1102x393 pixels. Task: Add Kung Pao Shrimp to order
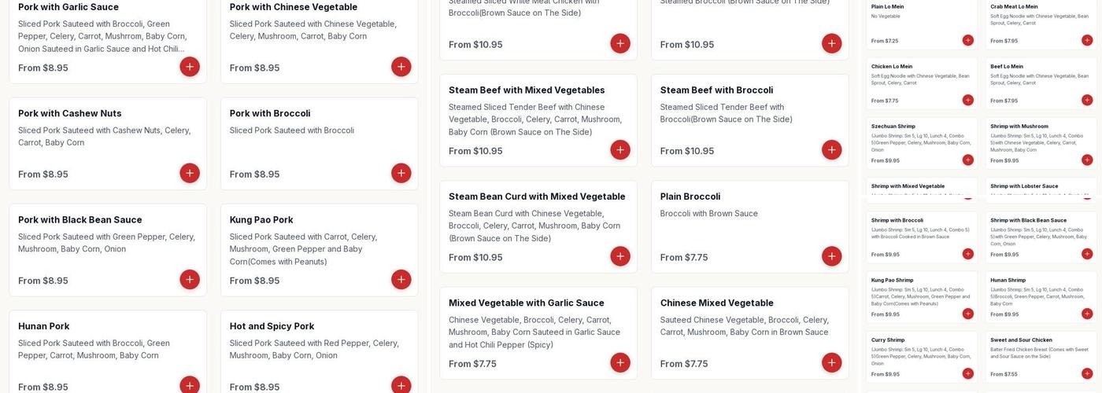tap(968, 314)
